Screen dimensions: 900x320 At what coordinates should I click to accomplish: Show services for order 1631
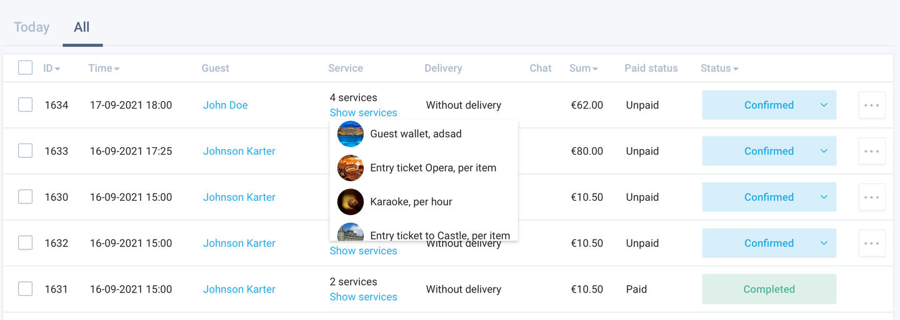click(363, 296)
